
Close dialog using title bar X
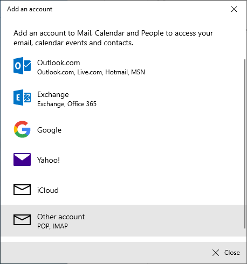234,9
